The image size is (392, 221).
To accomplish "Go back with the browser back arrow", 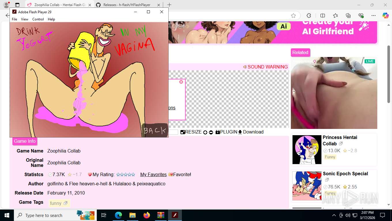I will coord(7,16).
